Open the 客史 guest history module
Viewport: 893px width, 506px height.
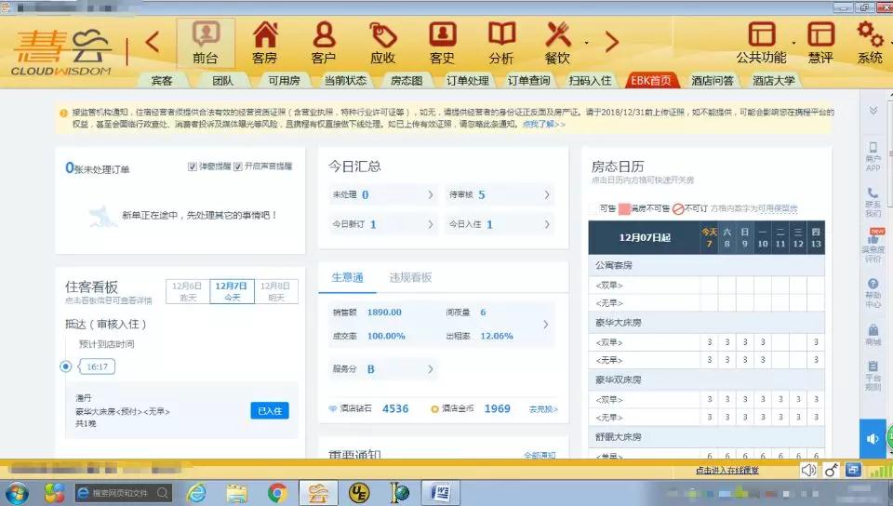click(x=443, y=44)
